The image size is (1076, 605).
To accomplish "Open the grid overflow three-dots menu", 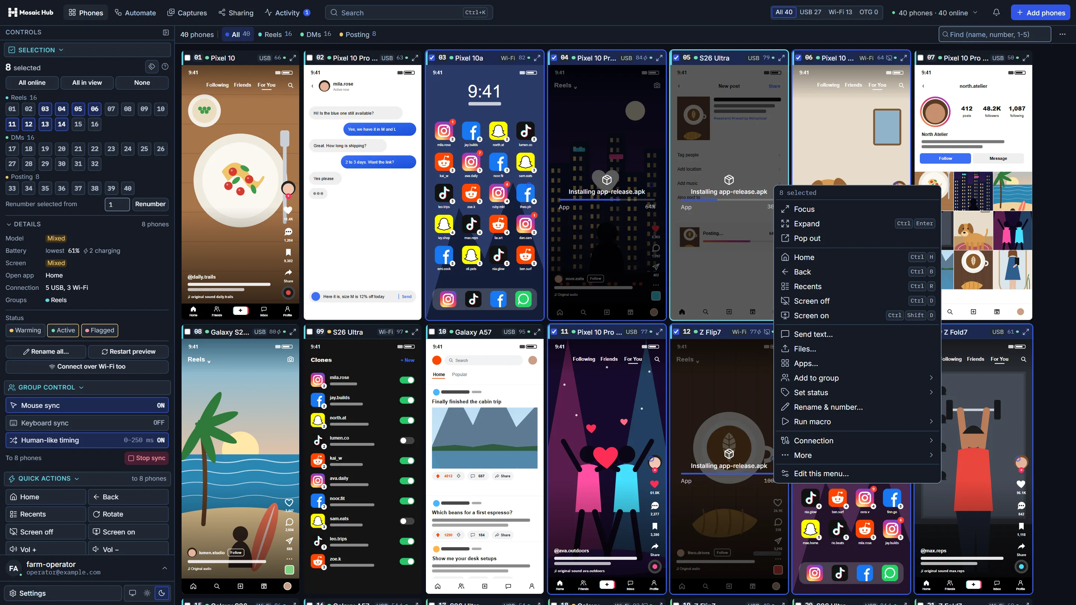I will coord(1062,34).
